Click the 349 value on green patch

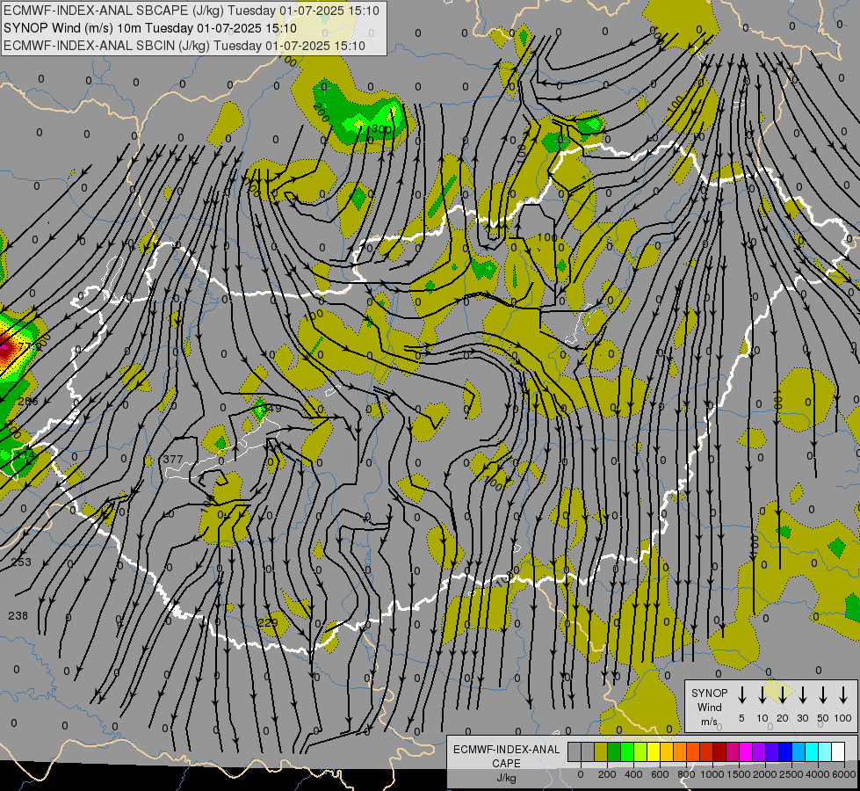pos(271,409)
